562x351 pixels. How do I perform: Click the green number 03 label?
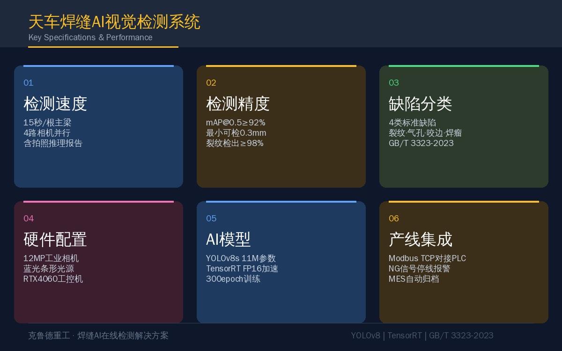pos(394,83)
